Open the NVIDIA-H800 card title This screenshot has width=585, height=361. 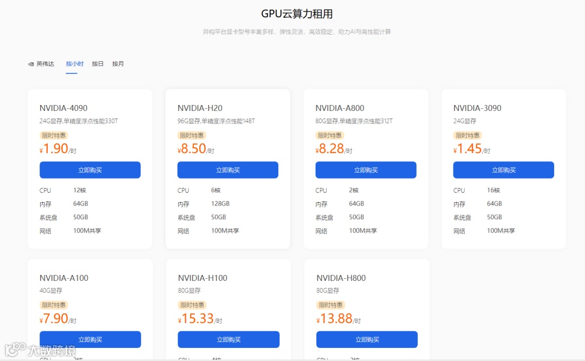341,278
